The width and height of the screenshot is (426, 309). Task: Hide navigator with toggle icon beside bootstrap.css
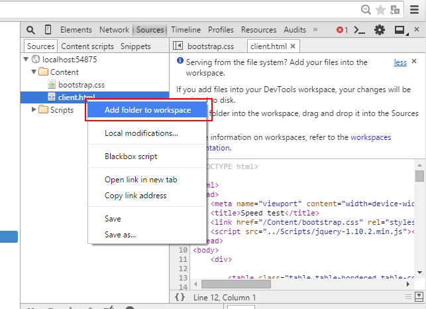coord(178,46)
